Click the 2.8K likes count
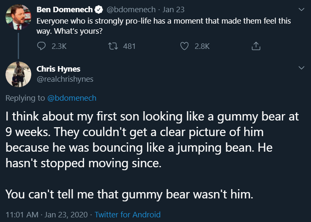 (202, 46)
